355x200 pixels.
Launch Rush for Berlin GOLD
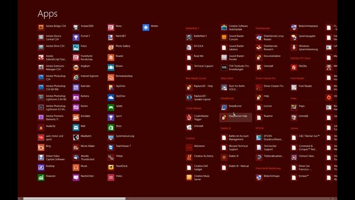tap(233, 87)
